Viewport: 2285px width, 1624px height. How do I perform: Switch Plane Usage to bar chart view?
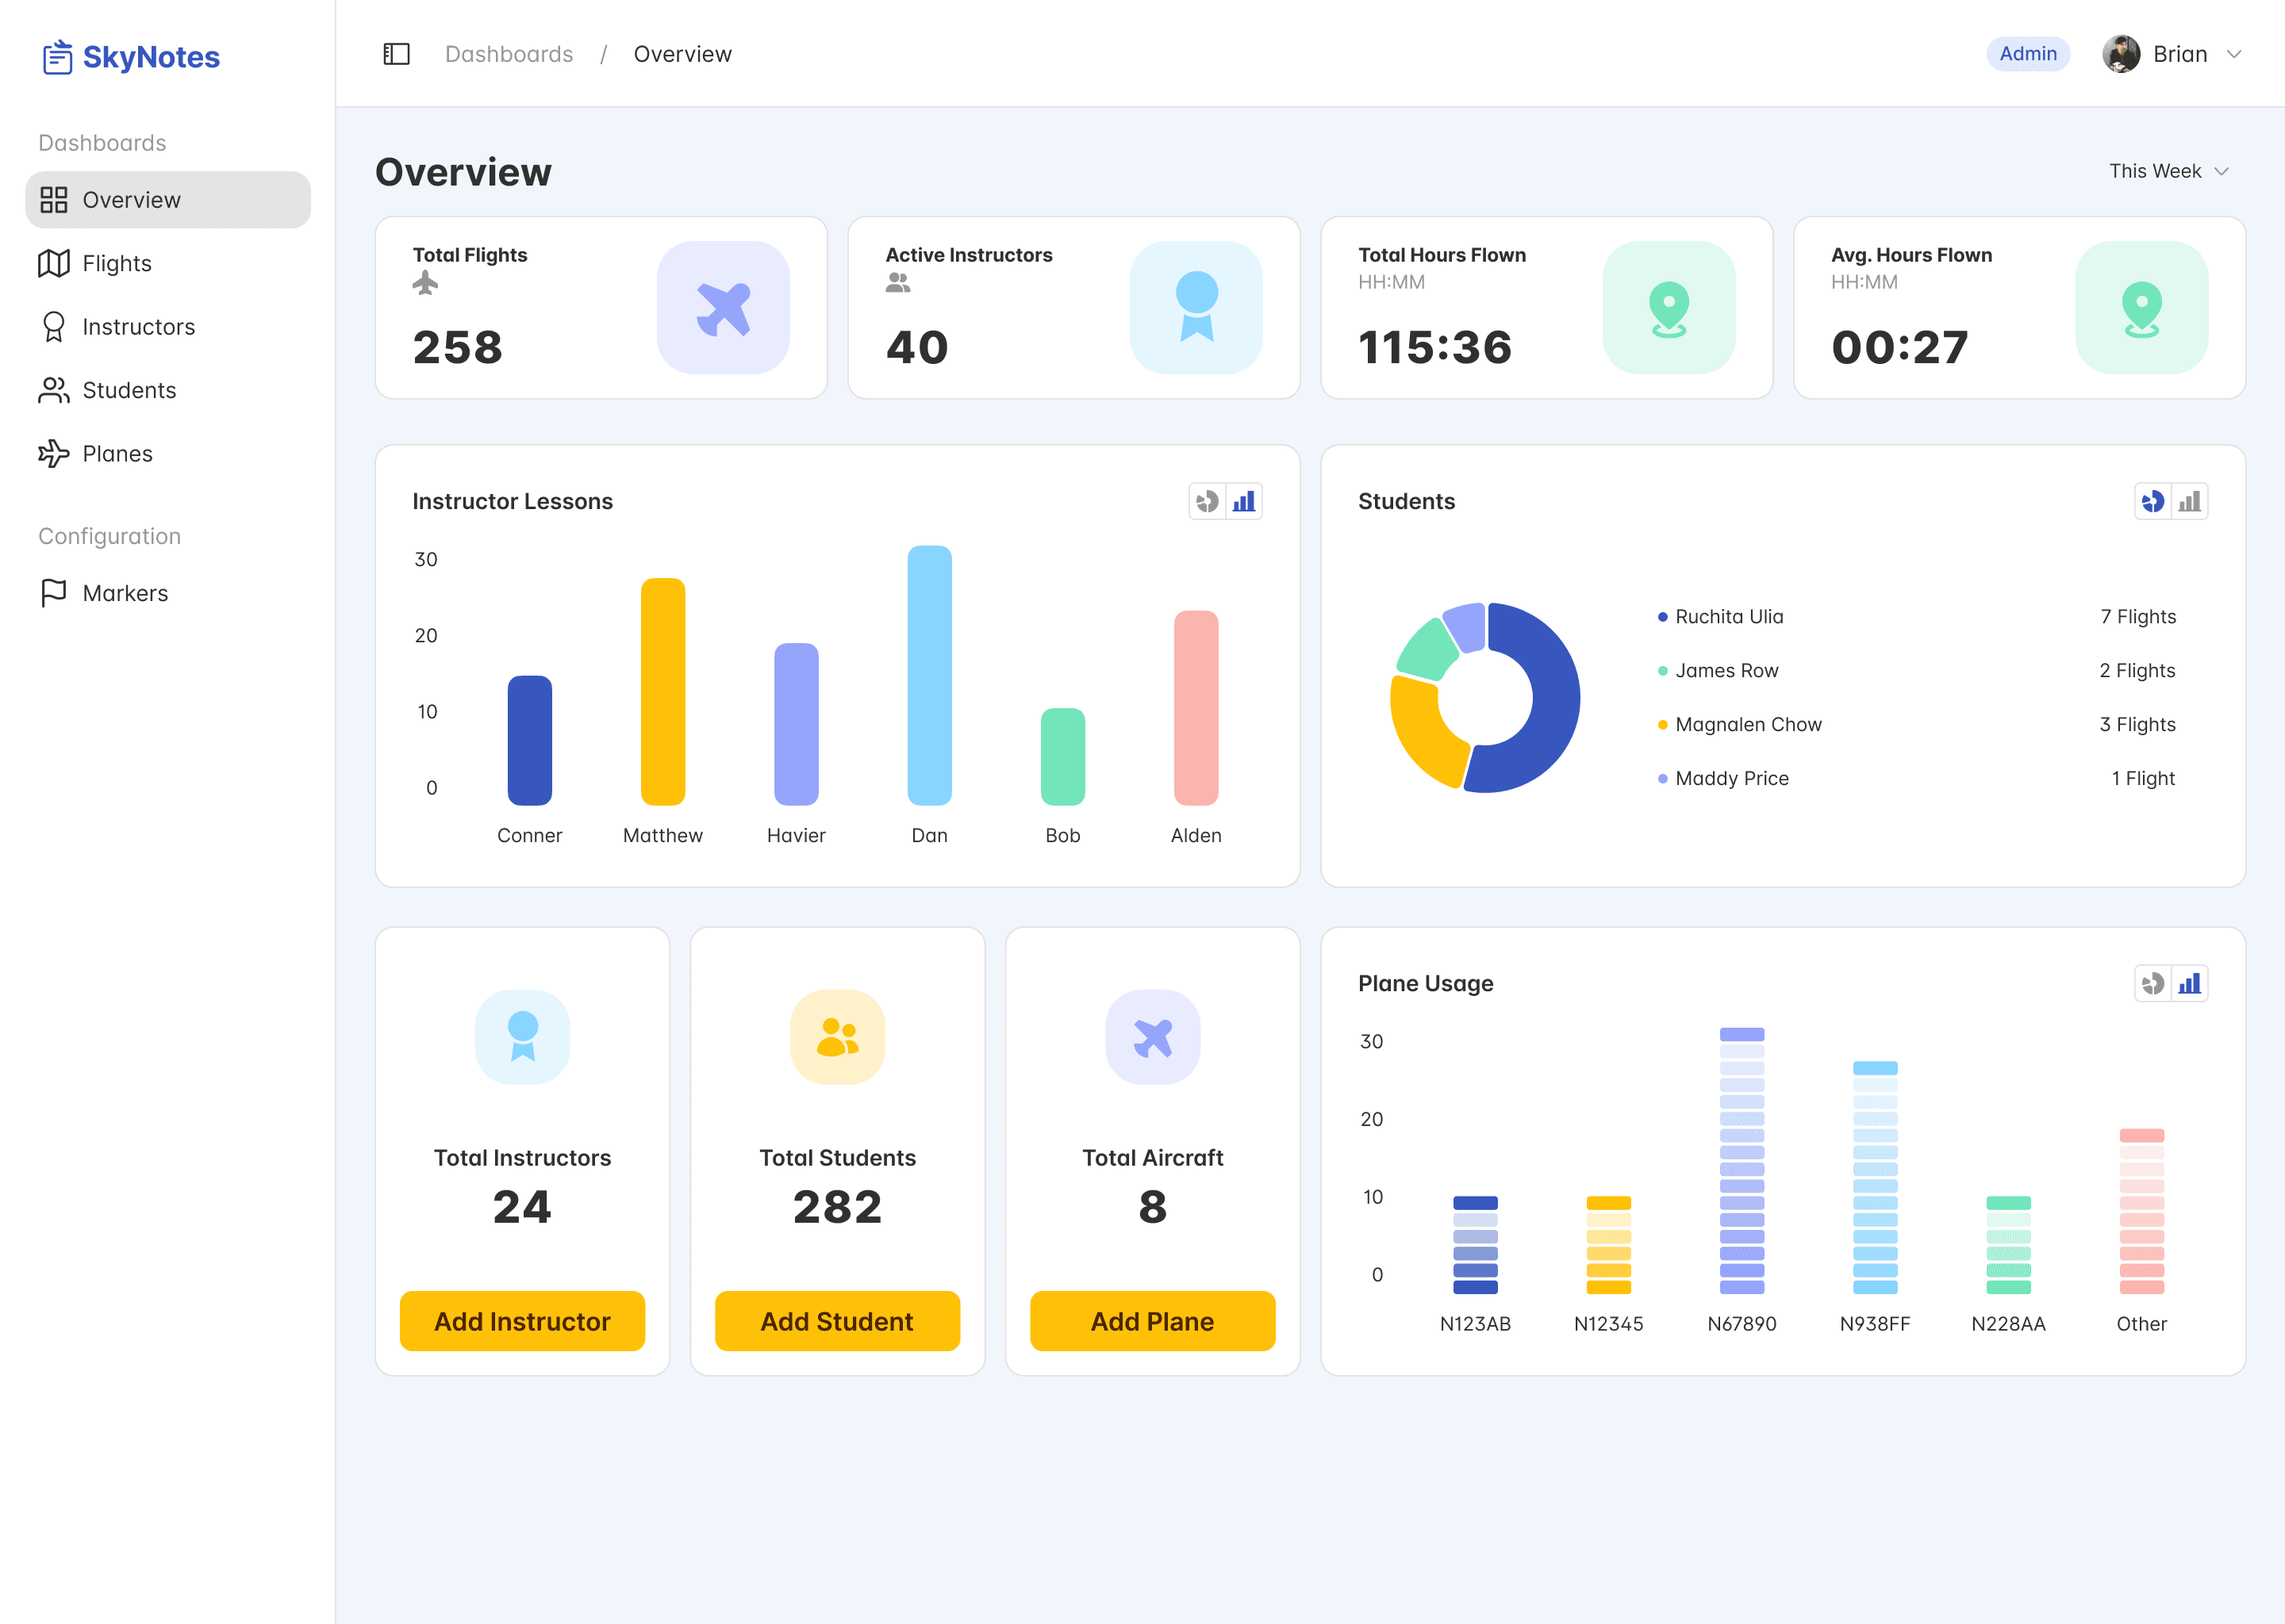point(2189,984)
